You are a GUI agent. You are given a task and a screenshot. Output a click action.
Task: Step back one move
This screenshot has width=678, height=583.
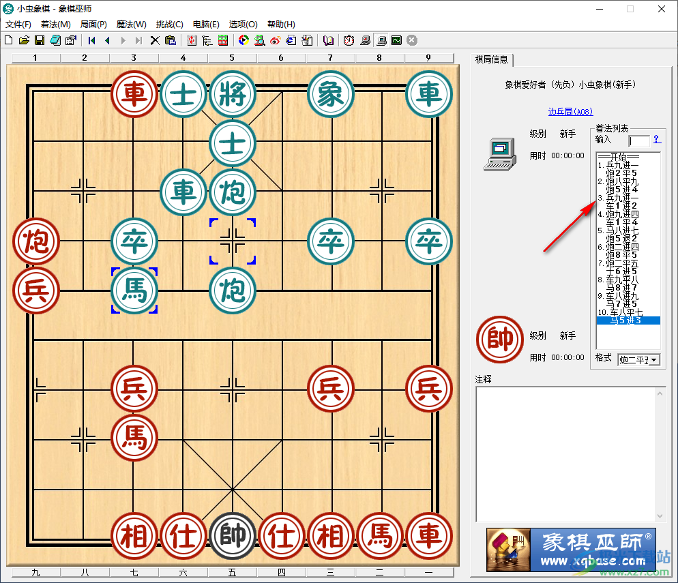click(x=107, y=41)
